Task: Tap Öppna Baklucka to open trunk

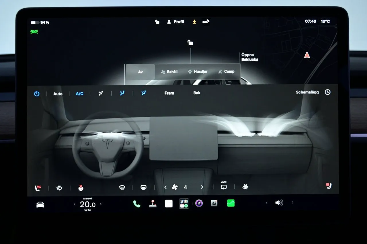Action: pos(249,57)
